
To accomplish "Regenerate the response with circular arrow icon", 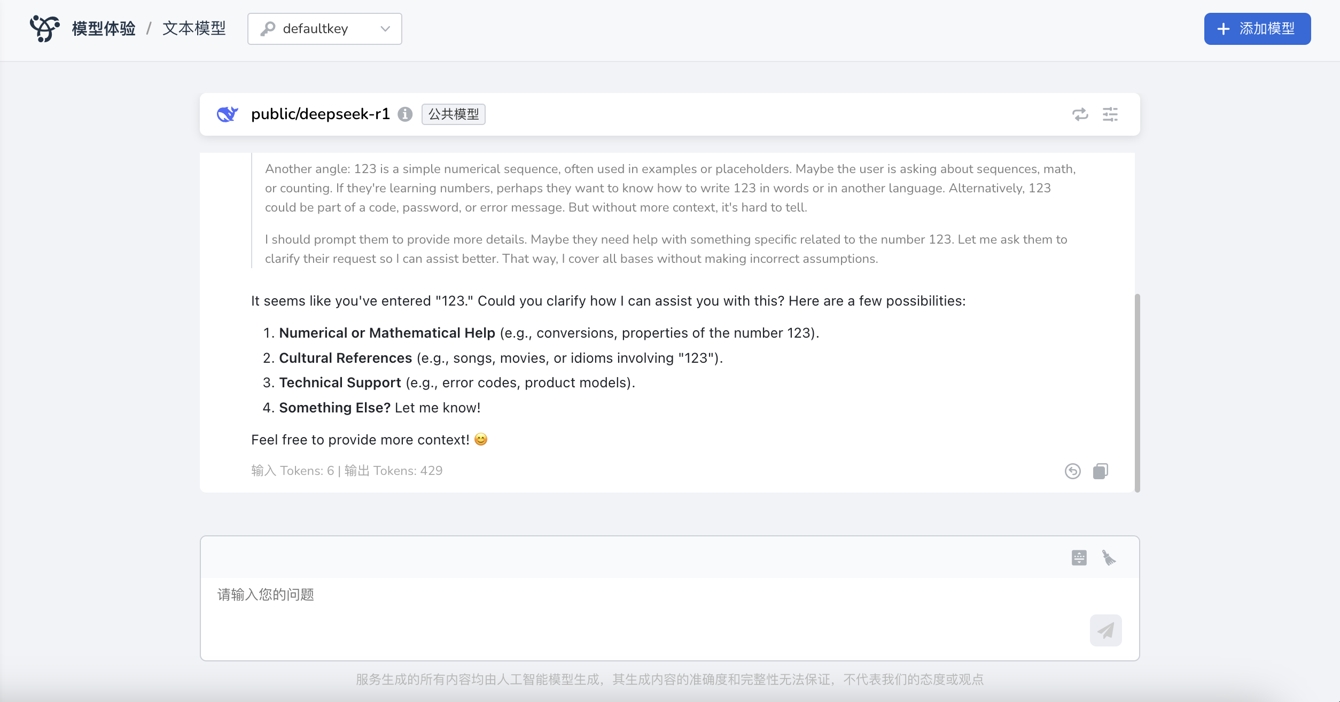I will 1072,471.
